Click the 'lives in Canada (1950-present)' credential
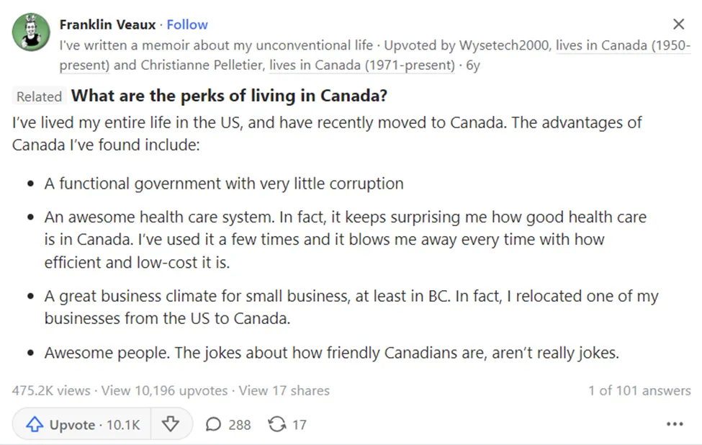The width and height of the screenshot is (702, 445). pos(624,45)
